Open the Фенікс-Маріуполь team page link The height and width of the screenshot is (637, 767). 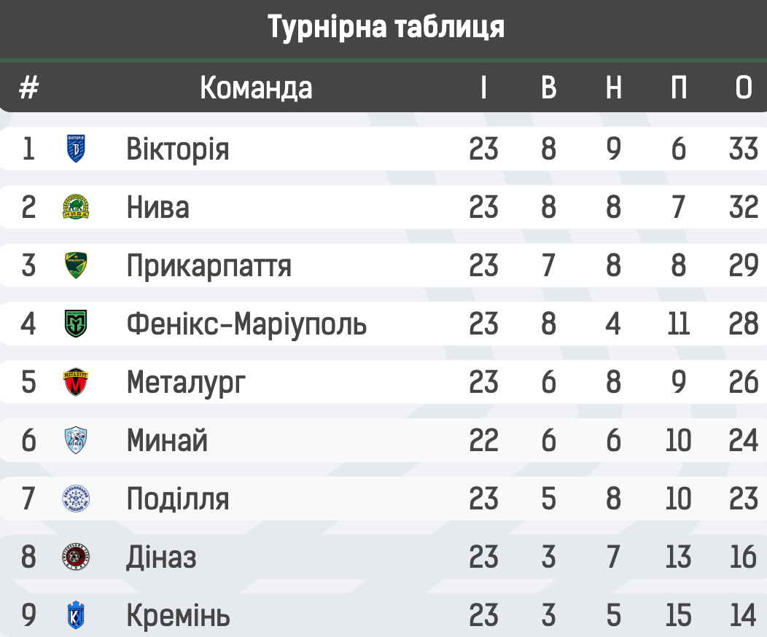[x=246, y=324]
